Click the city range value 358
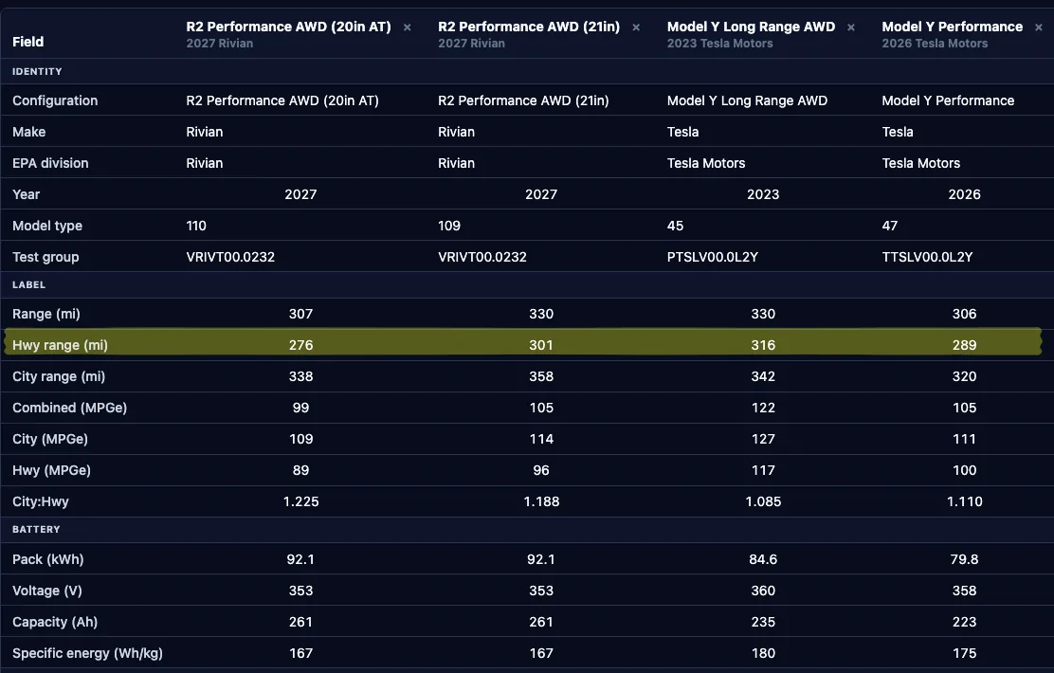The width and height of the screenshot is (1054, 673). point(541,375)
